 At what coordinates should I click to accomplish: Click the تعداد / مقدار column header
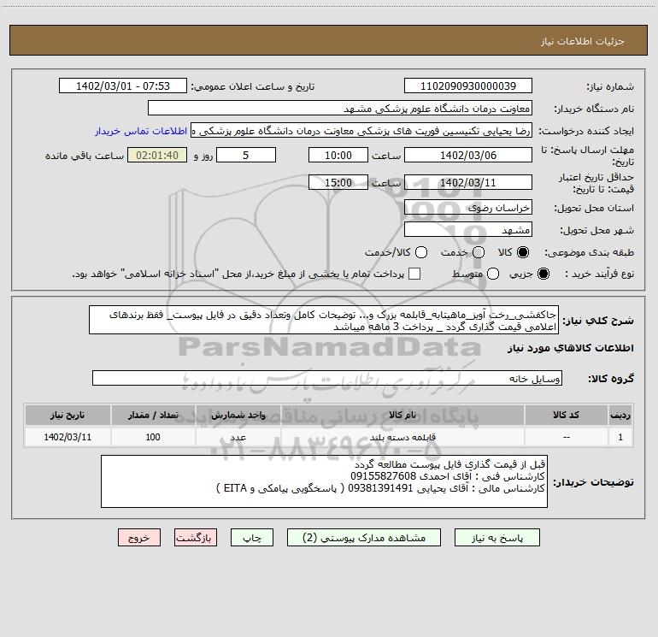coord(153,415)
